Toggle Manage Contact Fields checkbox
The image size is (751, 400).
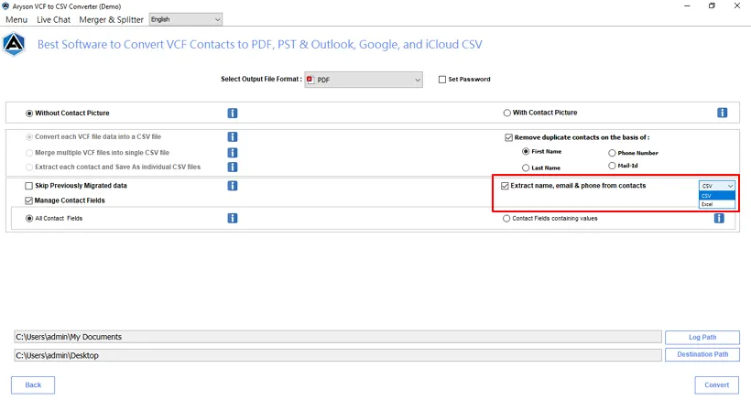pos(28,200)
